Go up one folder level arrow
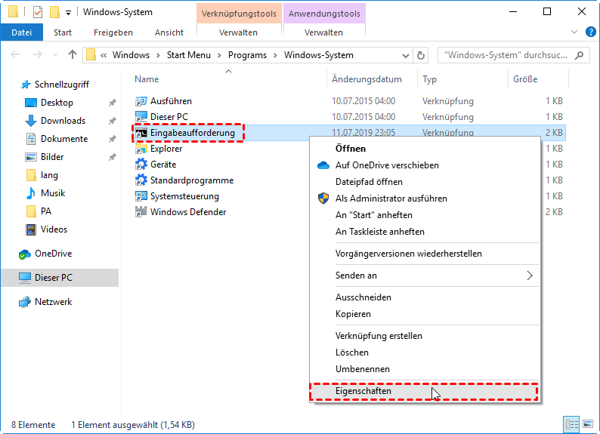 click(x=73, y=54)
